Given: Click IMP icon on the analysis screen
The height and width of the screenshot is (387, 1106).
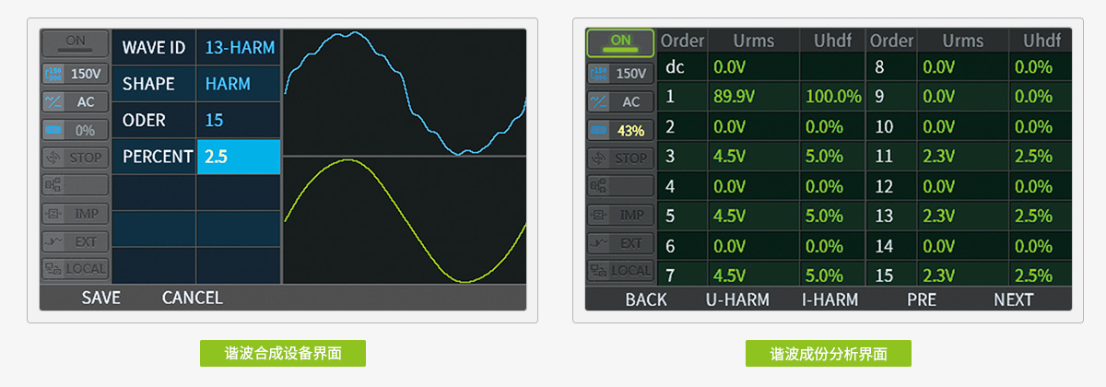Looking at the screenshot, I should 620,215.
